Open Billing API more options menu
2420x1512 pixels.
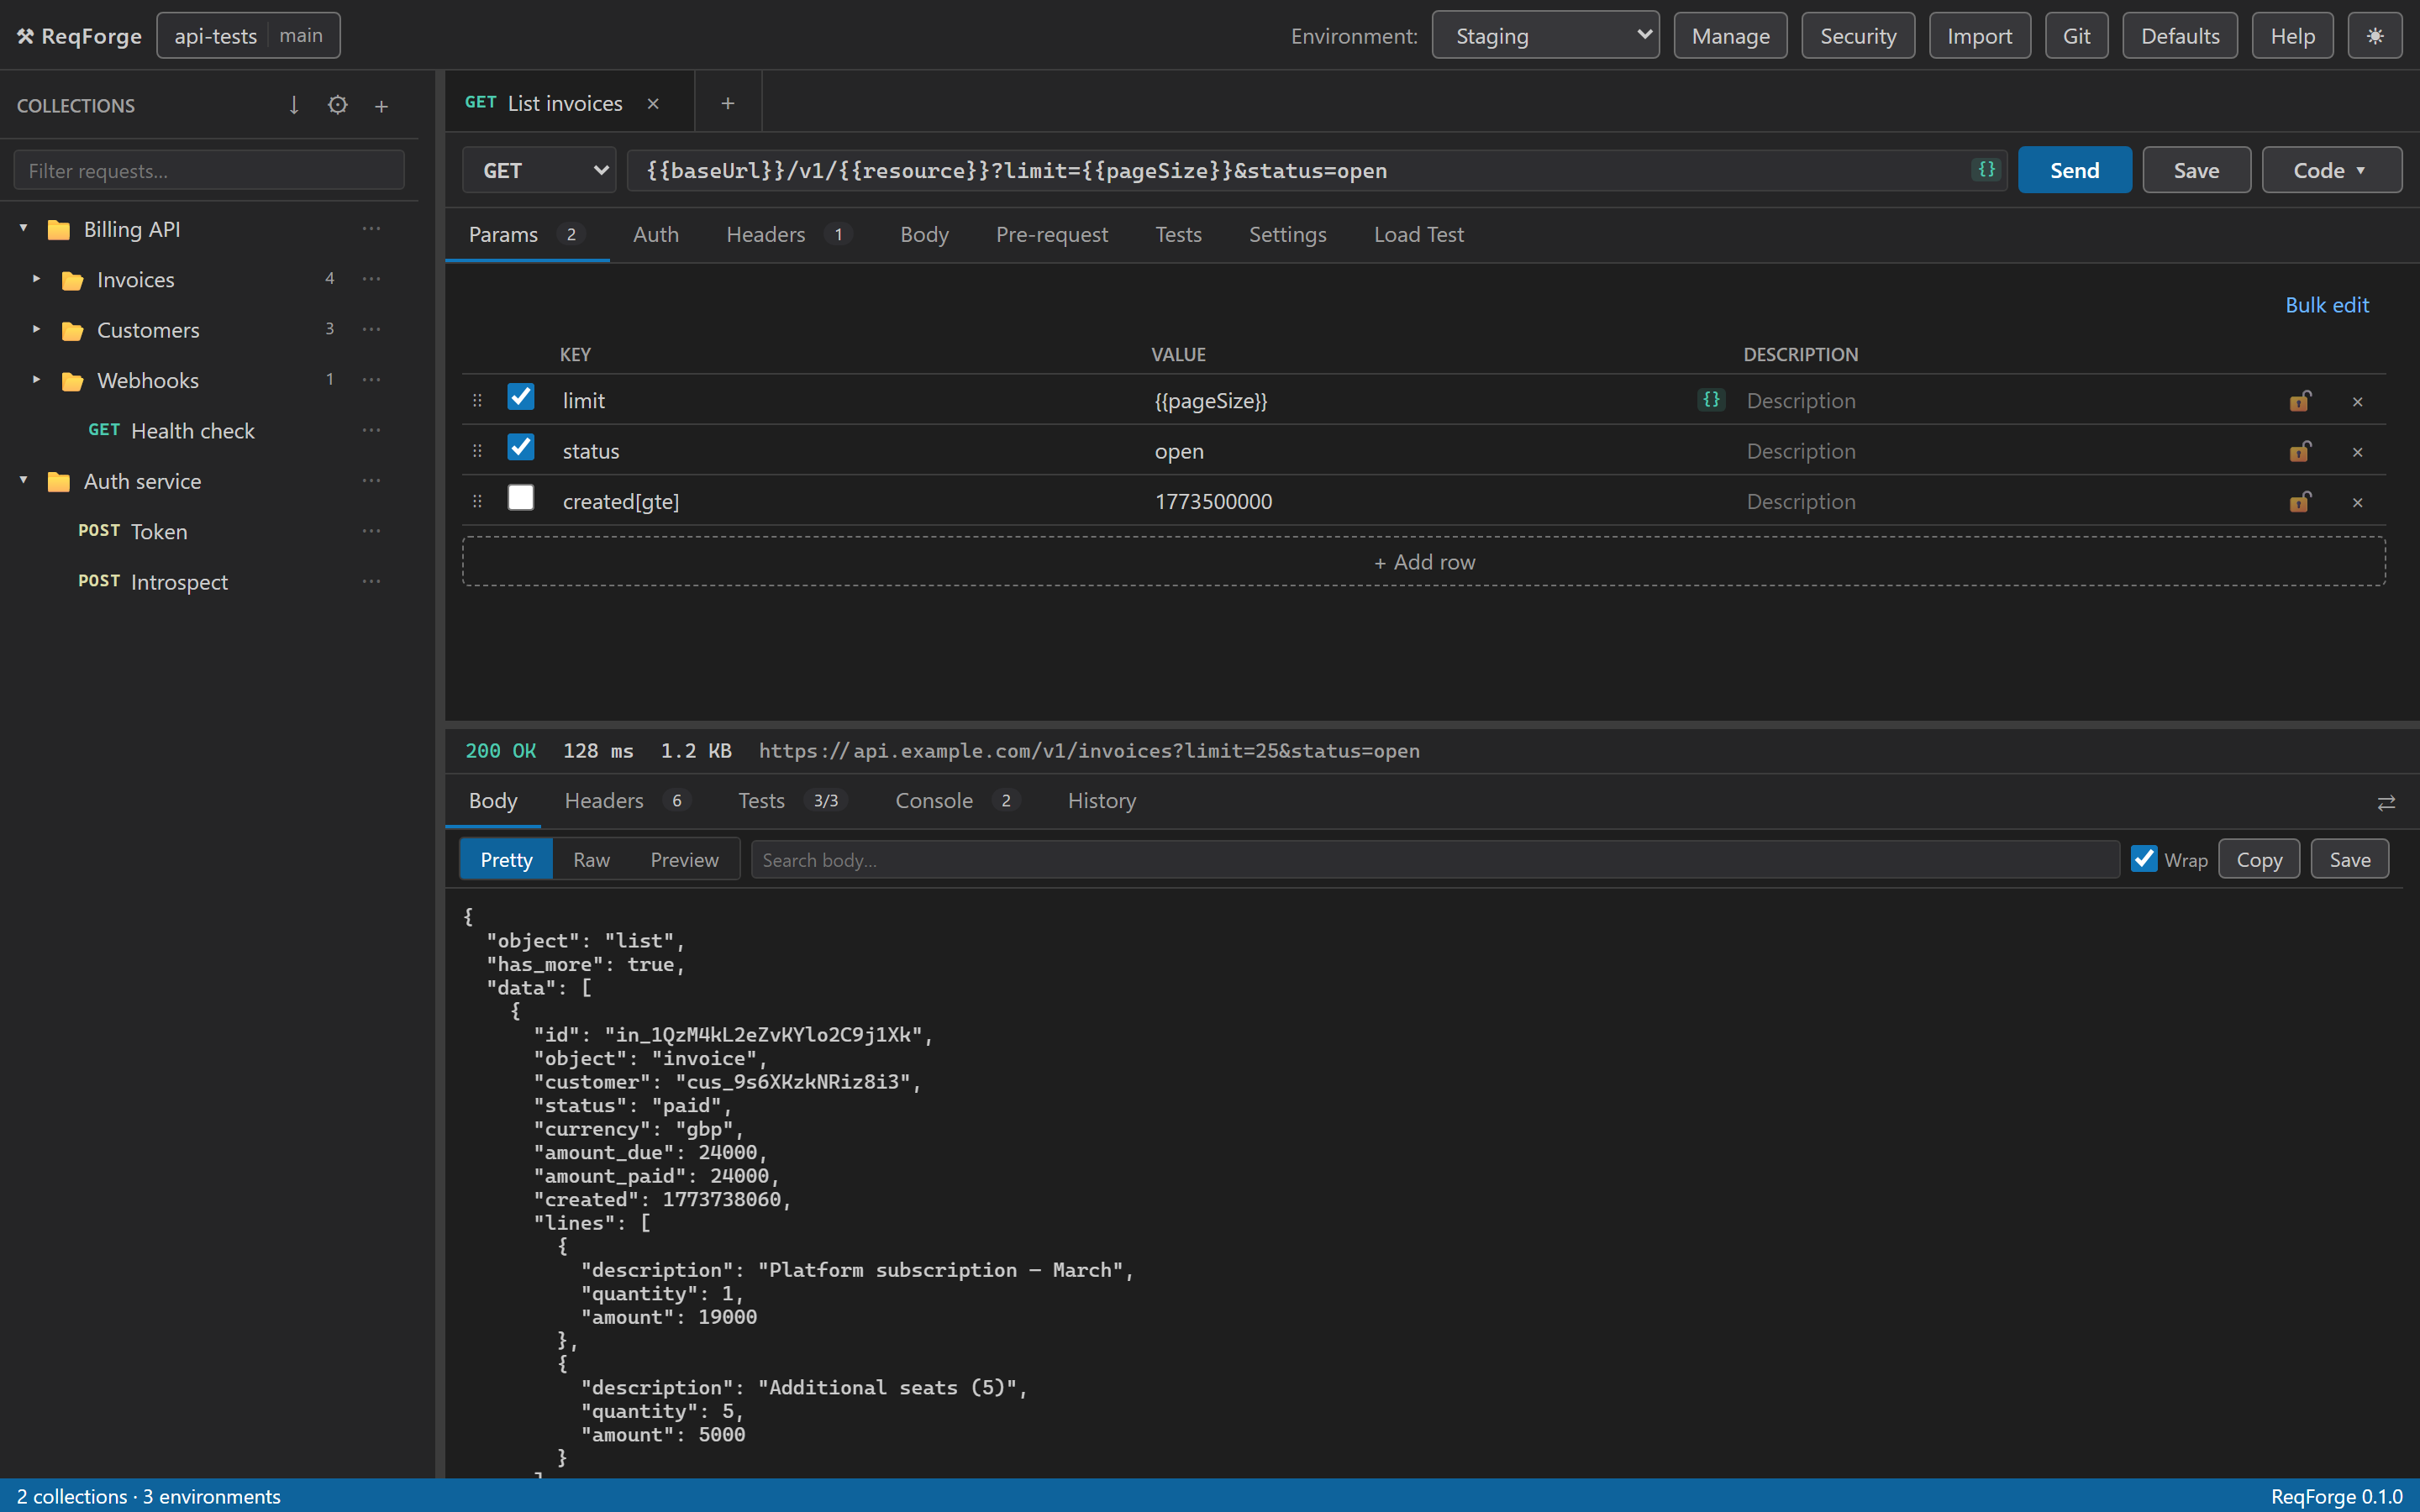[371, 229]
